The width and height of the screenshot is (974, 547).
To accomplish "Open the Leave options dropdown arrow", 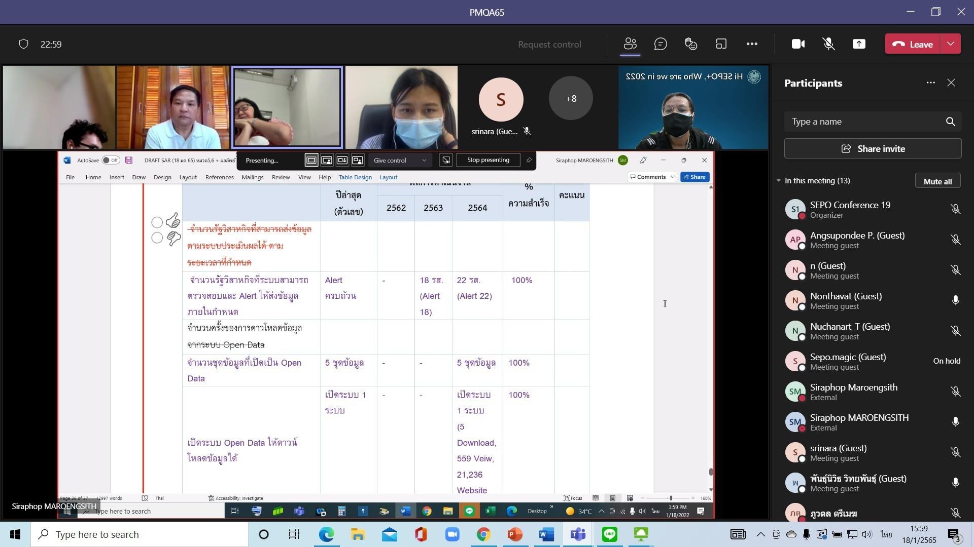I will 951,44.
